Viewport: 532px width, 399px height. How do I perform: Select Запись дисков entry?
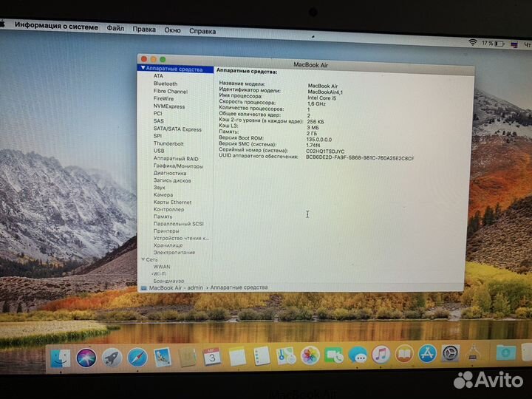click(x=172, y=180)
